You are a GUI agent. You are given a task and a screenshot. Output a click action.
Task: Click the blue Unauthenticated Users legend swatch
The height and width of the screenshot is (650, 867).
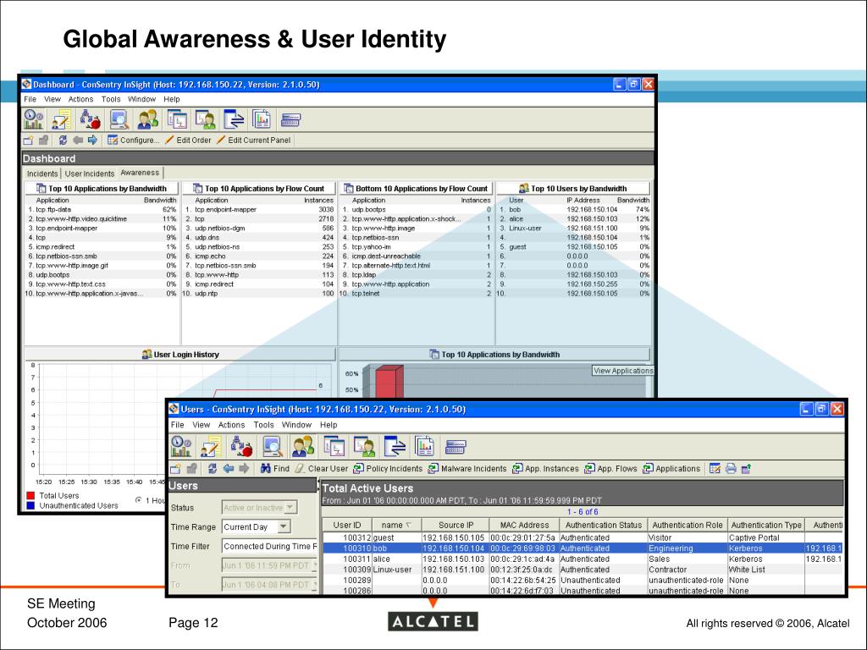point(31,505)
